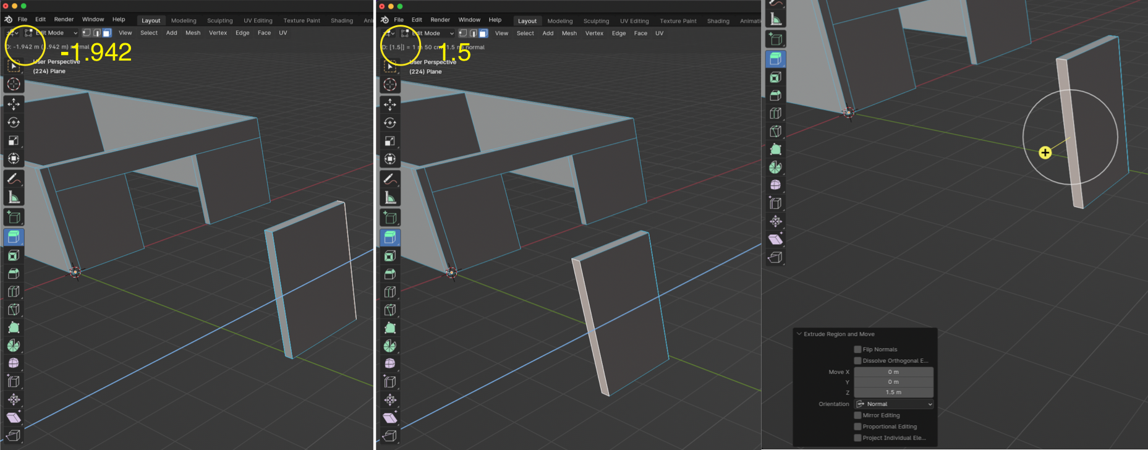Enable the Mirror Editing checkbox
The image size is (1148, 450).
pos(857,415)
